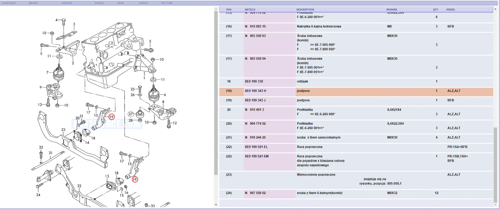Click callout number 23 on the crossmember
The width and height of the screenshot is (500, 210).
click(63, 130)
